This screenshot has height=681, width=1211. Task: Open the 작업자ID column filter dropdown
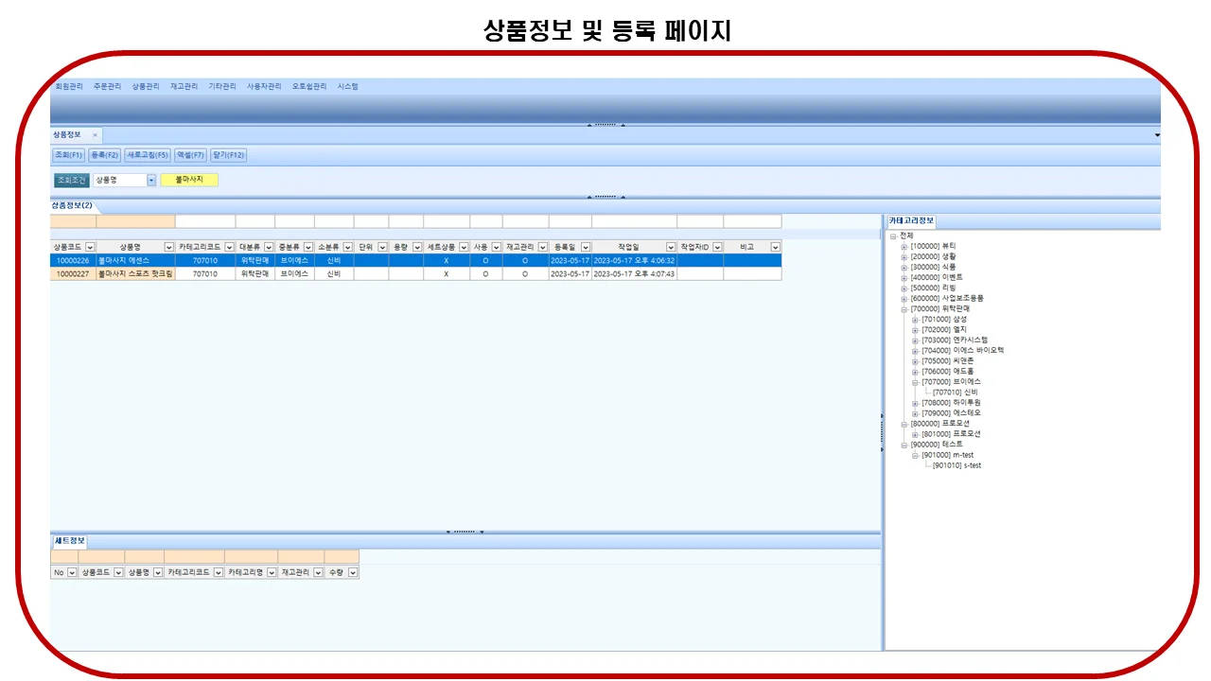718,247
